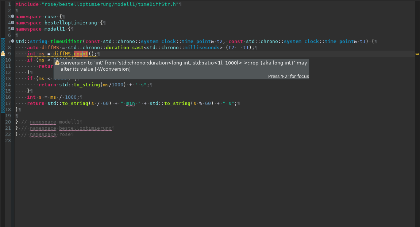Click "Press 'F2' for focus" hint
Image resolution: width=420 pixels, height=227 pixels.
[x=289, y=76]
